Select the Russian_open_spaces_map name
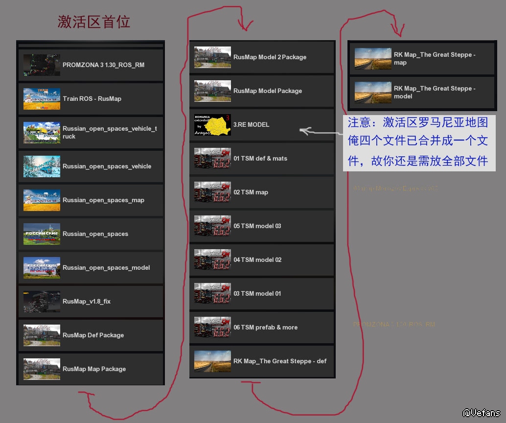The image size is (506, 423). [x=103, y=200]
